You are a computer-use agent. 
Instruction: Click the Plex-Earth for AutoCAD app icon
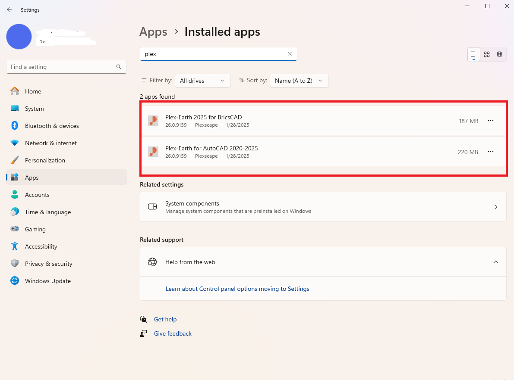pos(153,152)
